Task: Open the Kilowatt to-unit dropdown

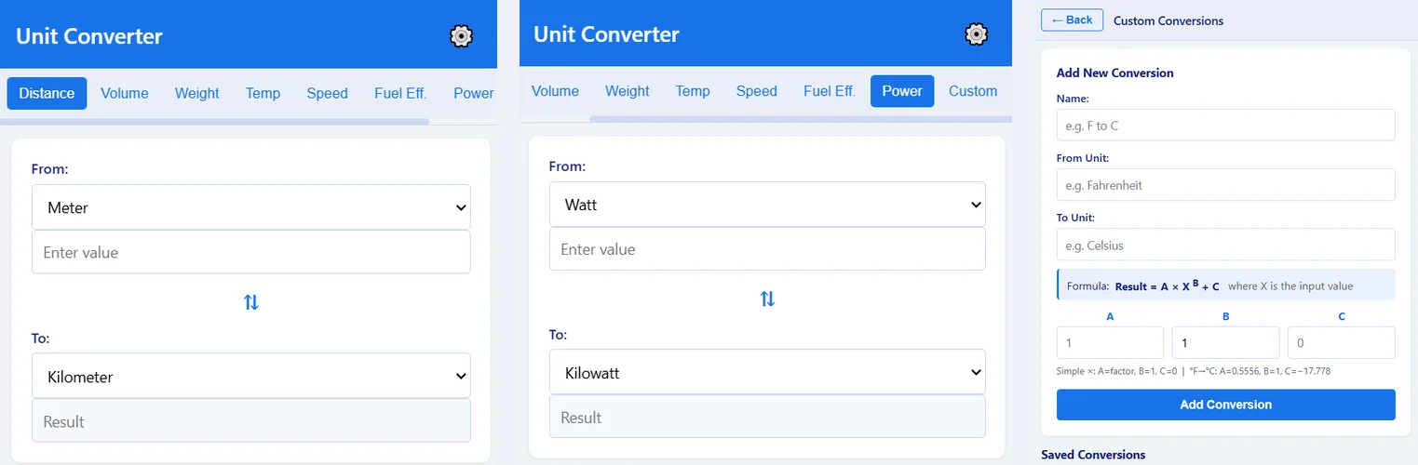Action: pos(767,372)
